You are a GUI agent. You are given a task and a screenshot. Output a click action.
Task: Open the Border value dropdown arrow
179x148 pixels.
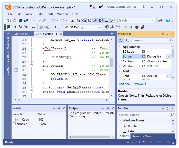pyautogui.click(x=168, y=56)
